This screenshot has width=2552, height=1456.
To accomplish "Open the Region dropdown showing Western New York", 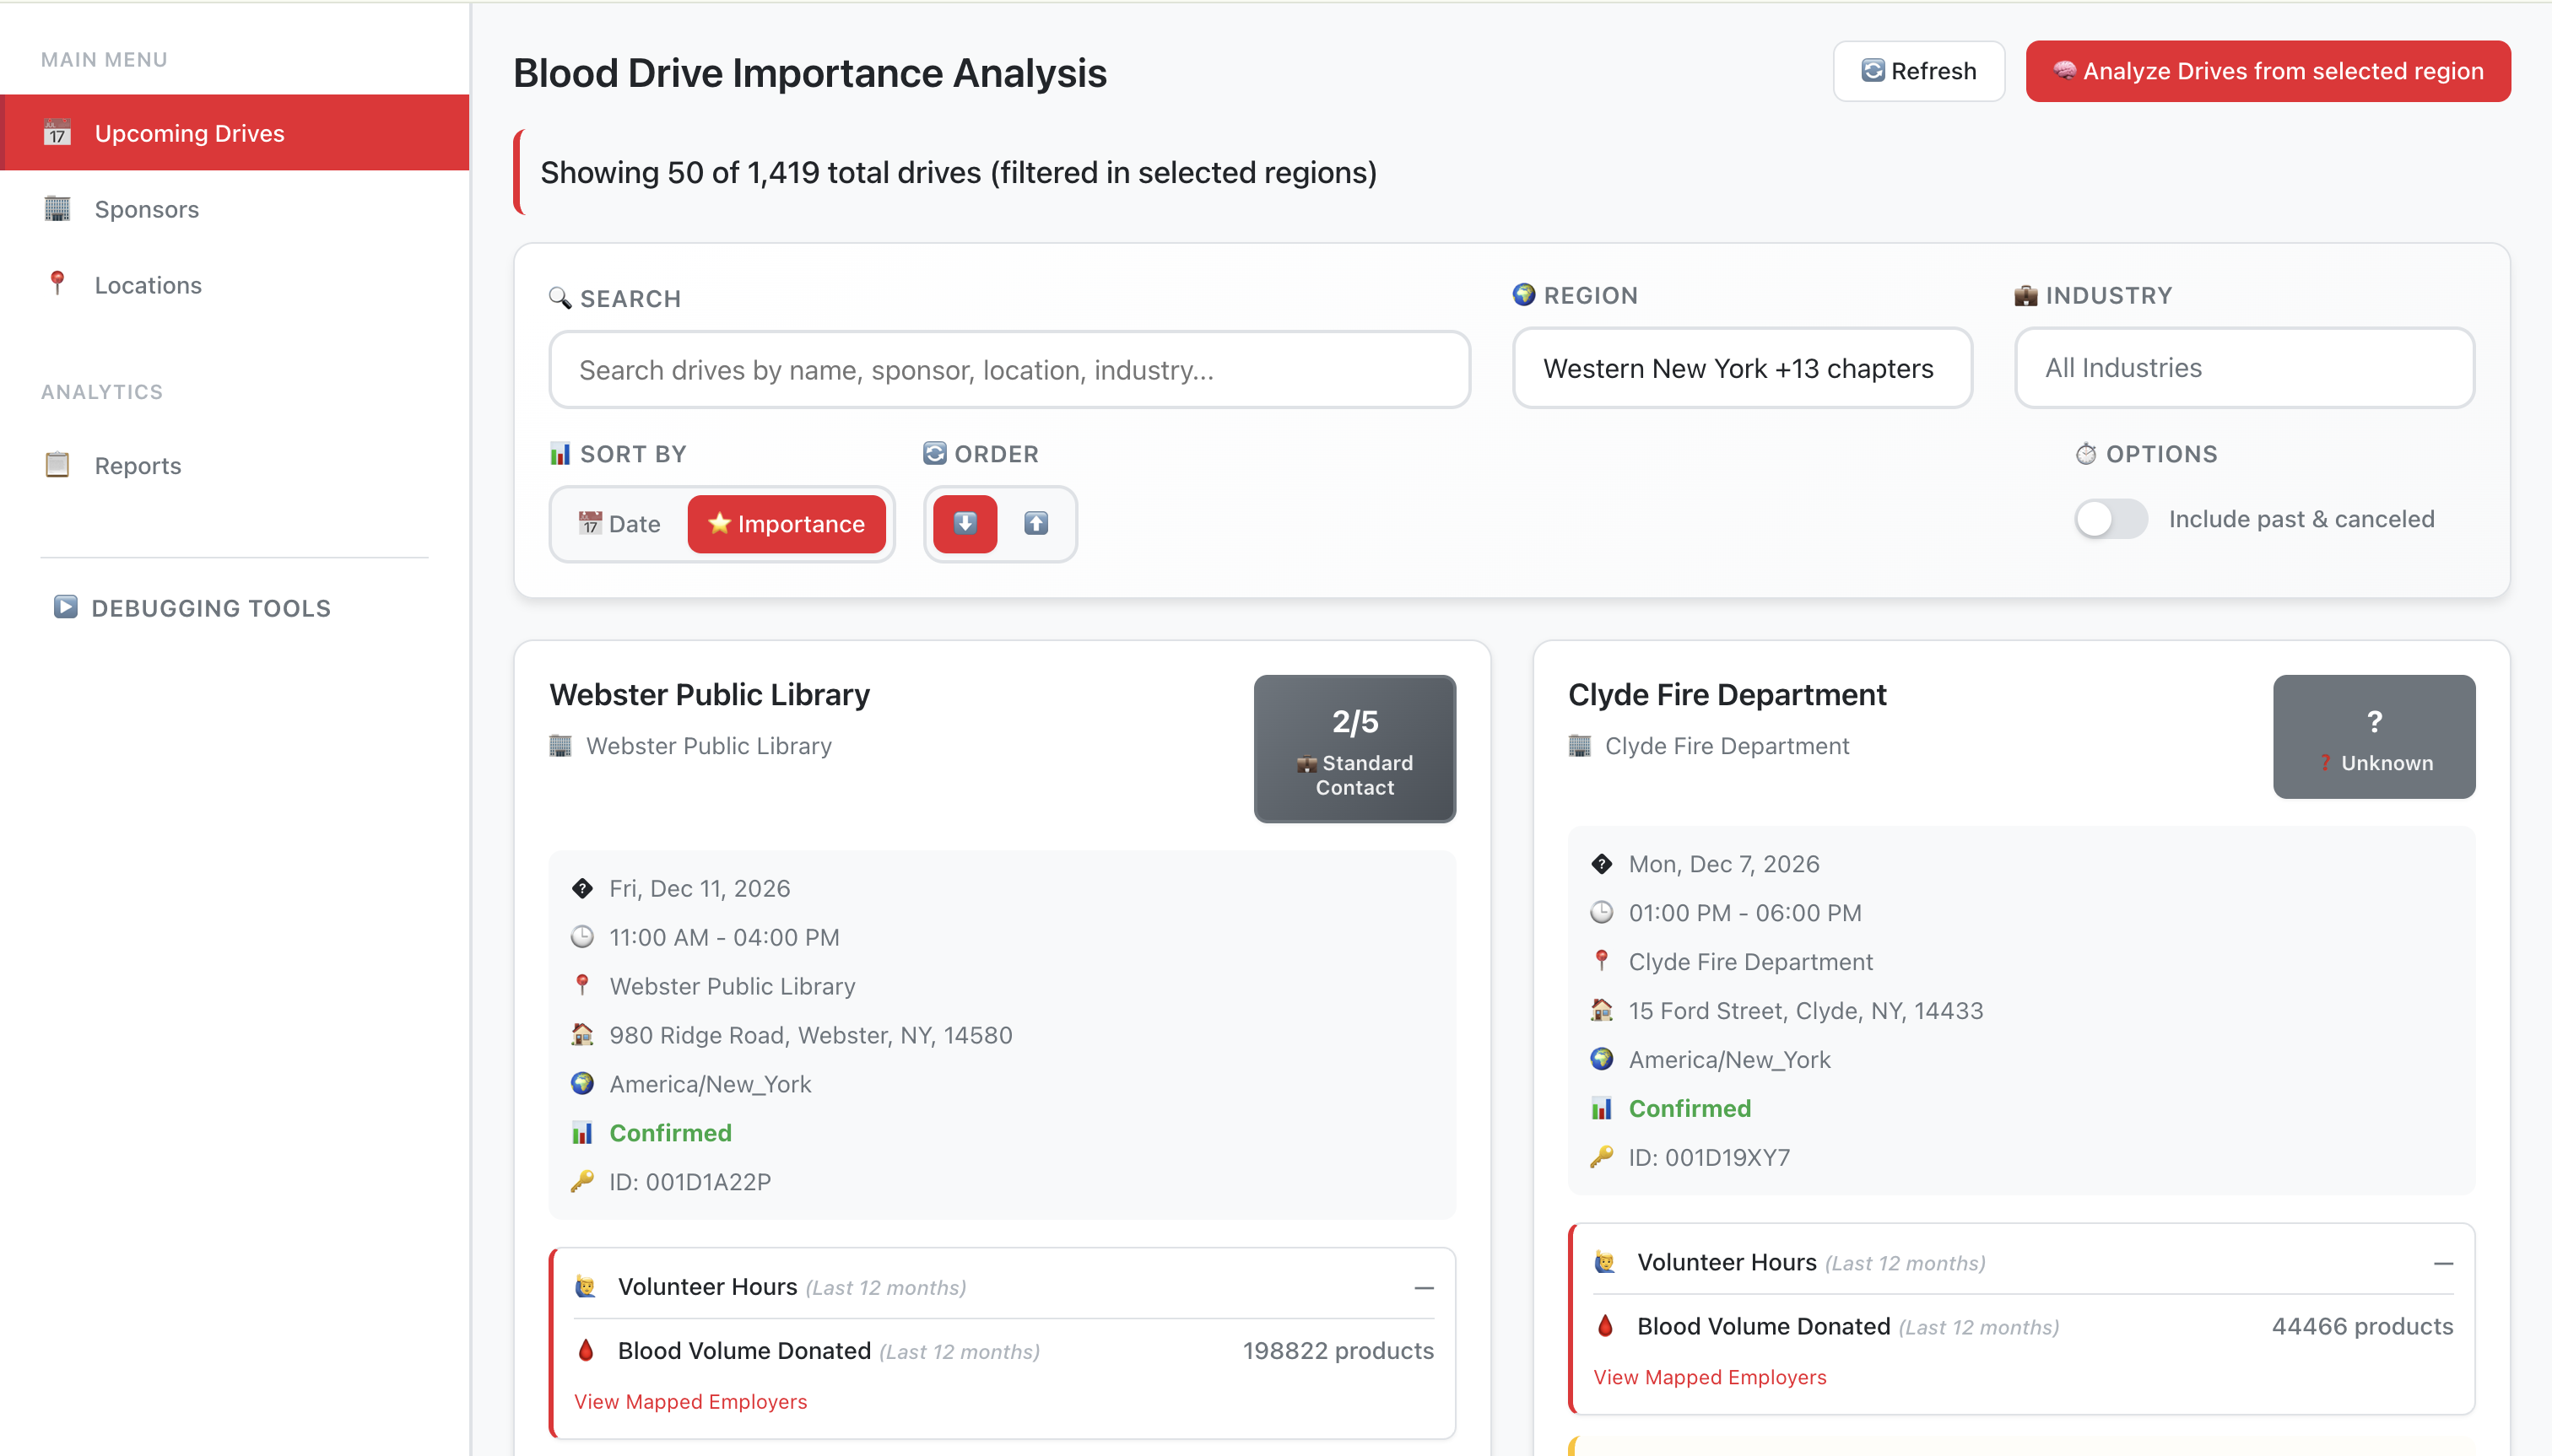I will (1742, 368).
